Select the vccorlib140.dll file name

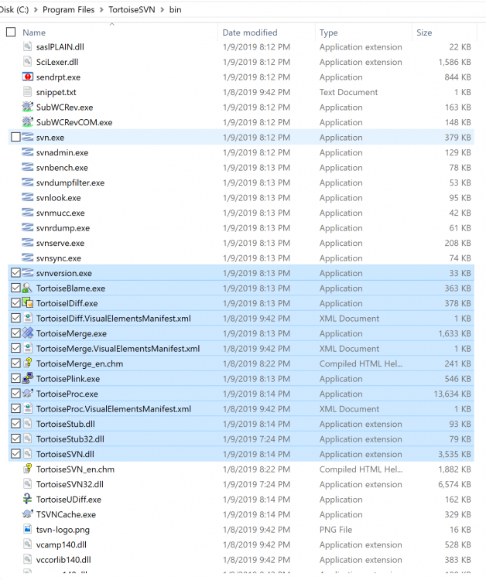coord(63,560)
